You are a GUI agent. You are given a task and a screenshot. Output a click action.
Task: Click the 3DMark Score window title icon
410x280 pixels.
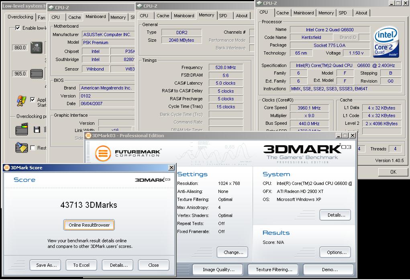coord(7,167)
